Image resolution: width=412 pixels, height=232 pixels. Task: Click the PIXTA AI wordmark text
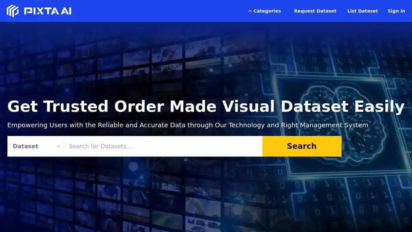48,11
